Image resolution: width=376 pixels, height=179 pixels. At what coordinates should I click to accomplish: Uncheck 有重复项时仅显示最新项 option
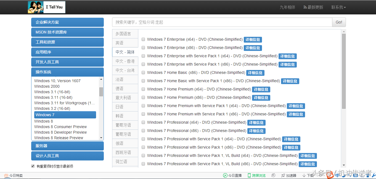pos(33,166)
